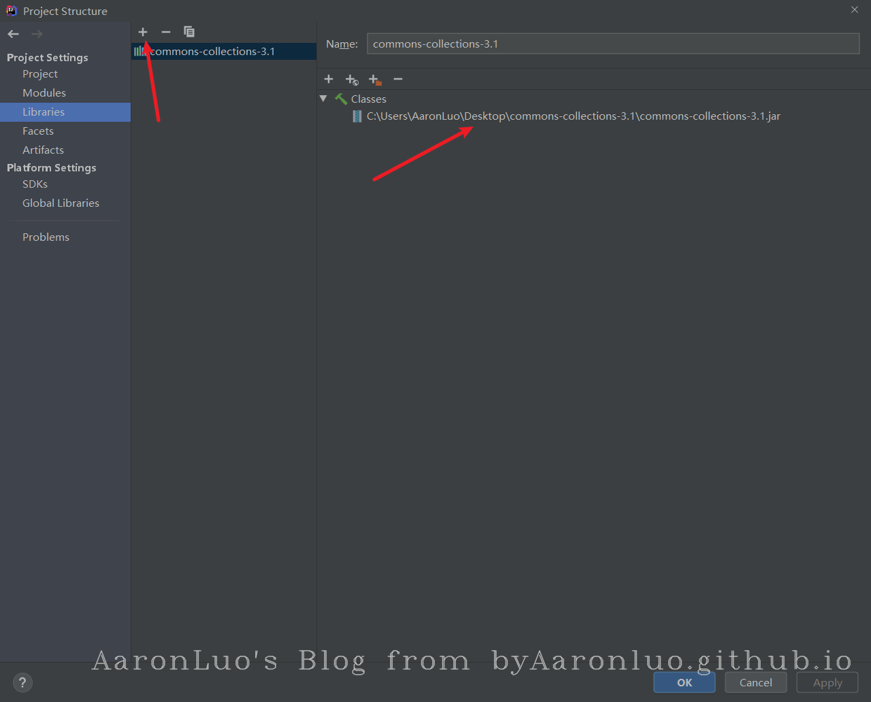Click the Cancel button
This screenshot has width=871, height=702.
click(755, 683)
